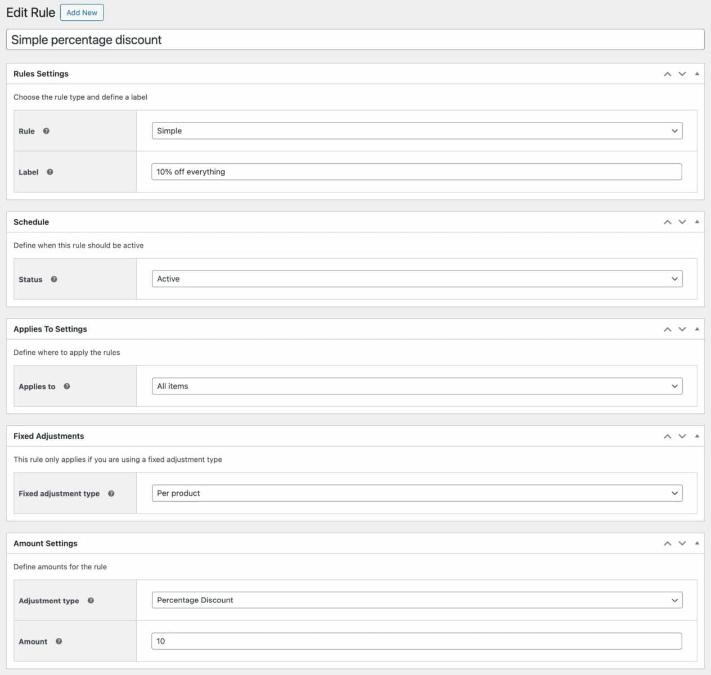Viewport: 711px width, 675px height.
Task: Click help icon beside Fixed adjustment type
Action: (x=111, y=493)
